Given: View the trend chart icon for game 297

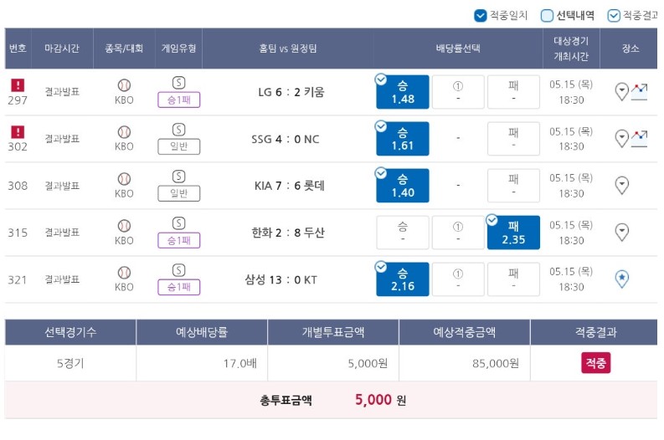Looking at the screenshot, I should pyautogui.click(x=639, y=91).
